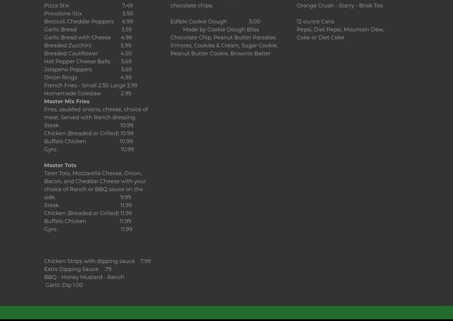The image size is (453, 321).
Task: Click the Extra Dipping Sauce line
Action: coord(71,269)
